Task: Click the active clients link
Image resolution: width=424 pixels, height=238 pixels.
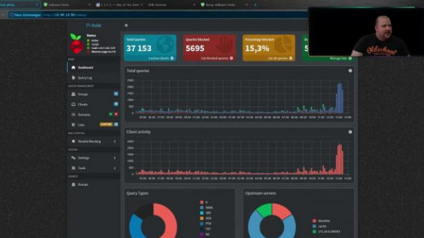Action: [x=159, y=58]
